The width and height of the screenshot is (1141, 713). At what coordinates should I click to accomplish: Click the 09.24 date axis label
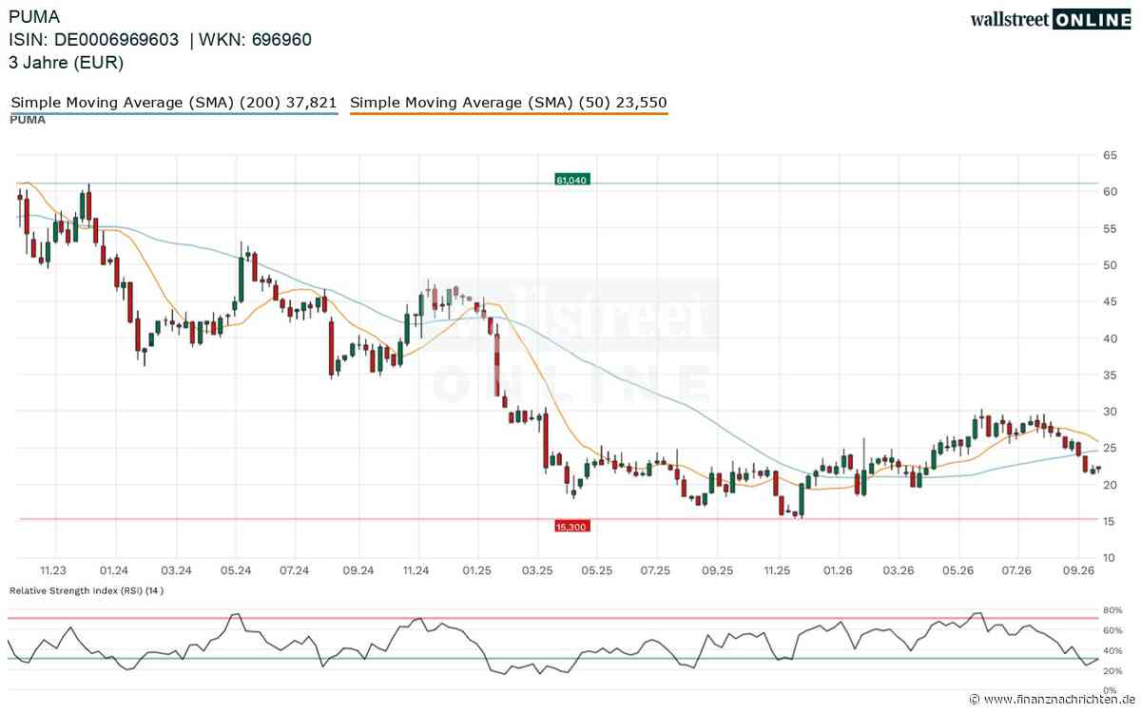click(x=357, y=570)
